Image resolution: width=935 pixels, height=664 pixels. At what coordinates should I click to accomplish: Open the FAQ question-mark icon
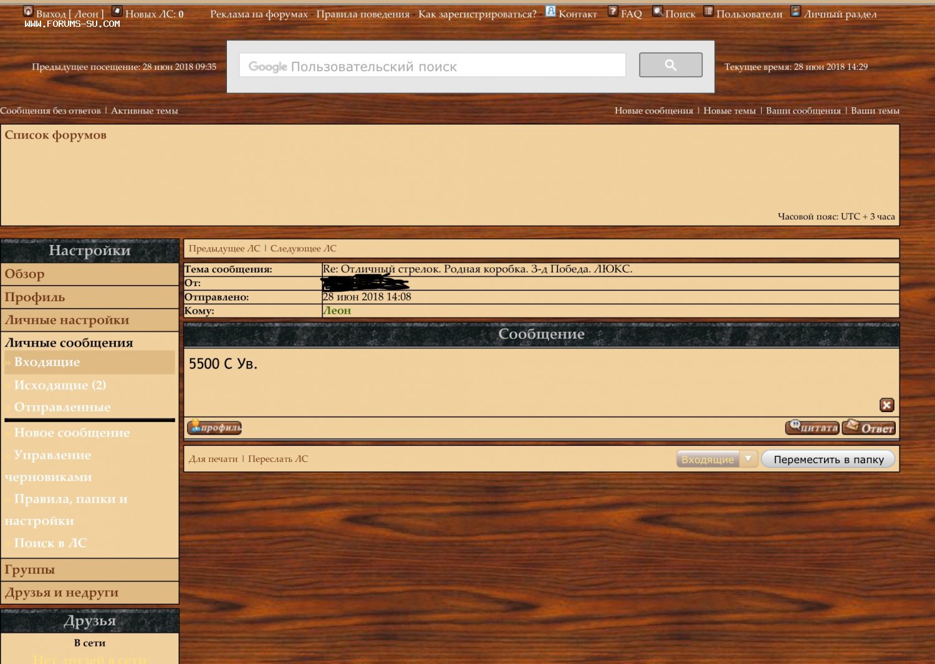613,11
